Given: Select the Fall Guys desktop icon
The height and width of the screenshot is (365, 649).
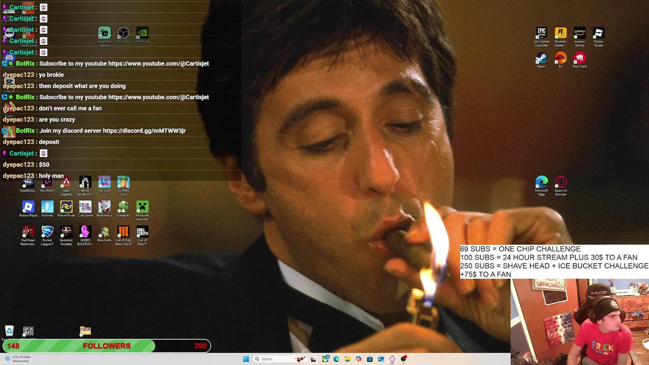Looking at the screenshot, I should 104,185.
